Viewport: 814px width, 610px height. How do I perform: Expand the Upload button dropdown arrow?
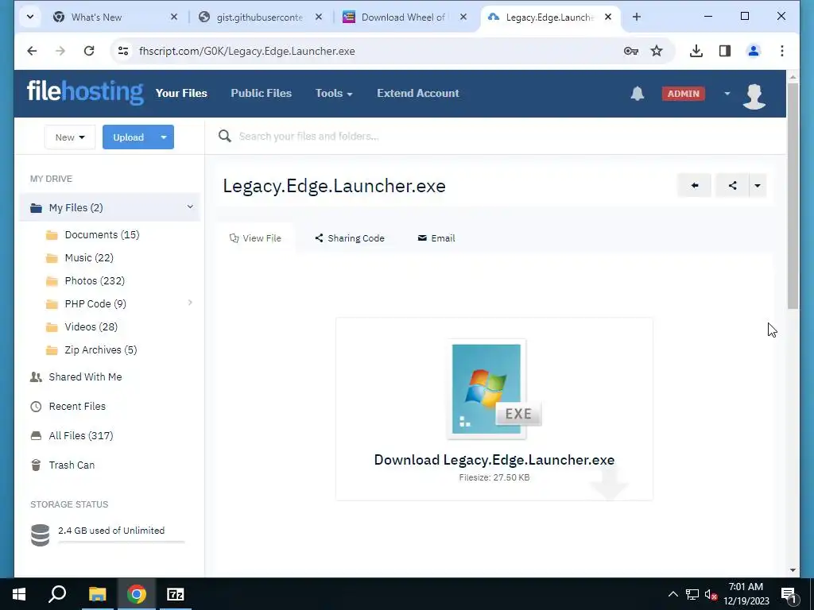pos(164,137)
